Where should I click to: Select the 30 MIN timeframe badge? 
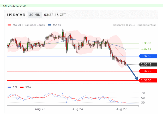tap(35, 15)
